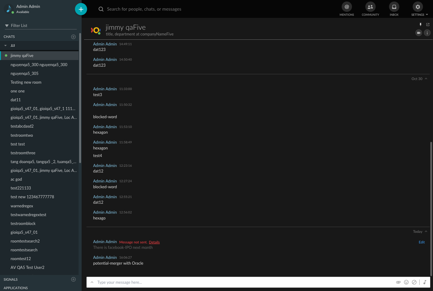Select the warnedregex chat

(22, 206)
